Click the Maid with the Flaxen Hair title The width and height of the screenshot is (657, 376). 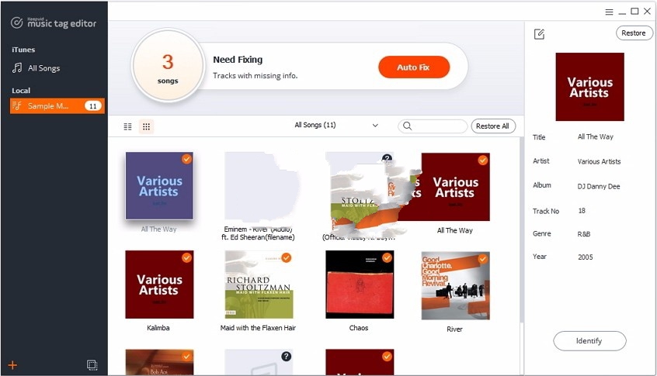[x=258, y=328]
